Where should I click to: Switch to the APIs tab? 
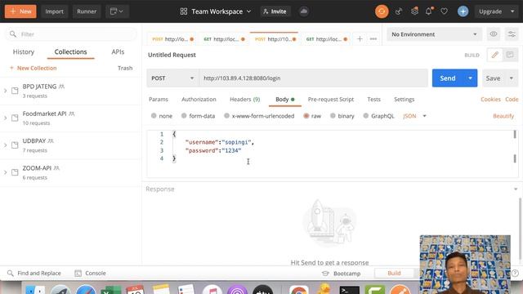tap(118, 51)
